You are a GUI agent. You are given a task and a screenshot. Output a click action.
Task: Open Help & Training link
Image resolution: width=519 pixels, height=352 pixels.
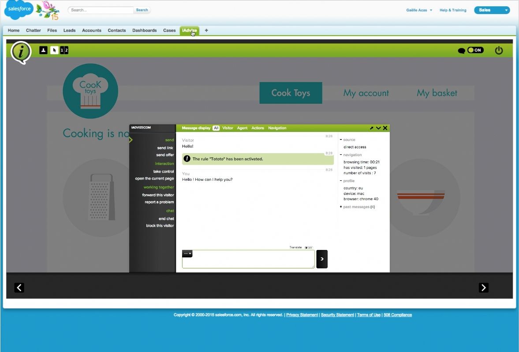click(453, 10)
